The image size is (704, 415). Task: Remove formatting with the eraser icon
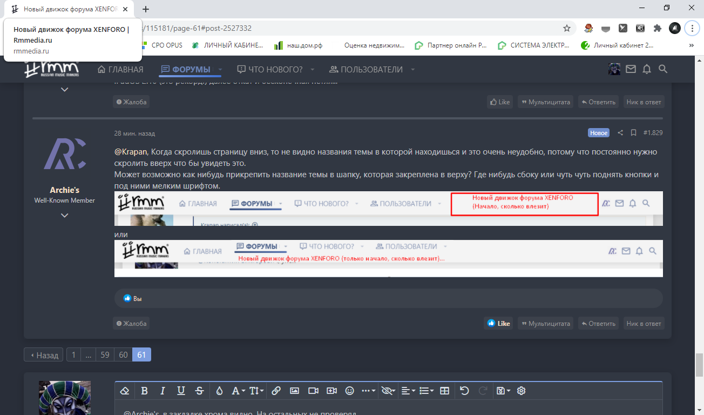pos(125,391)
